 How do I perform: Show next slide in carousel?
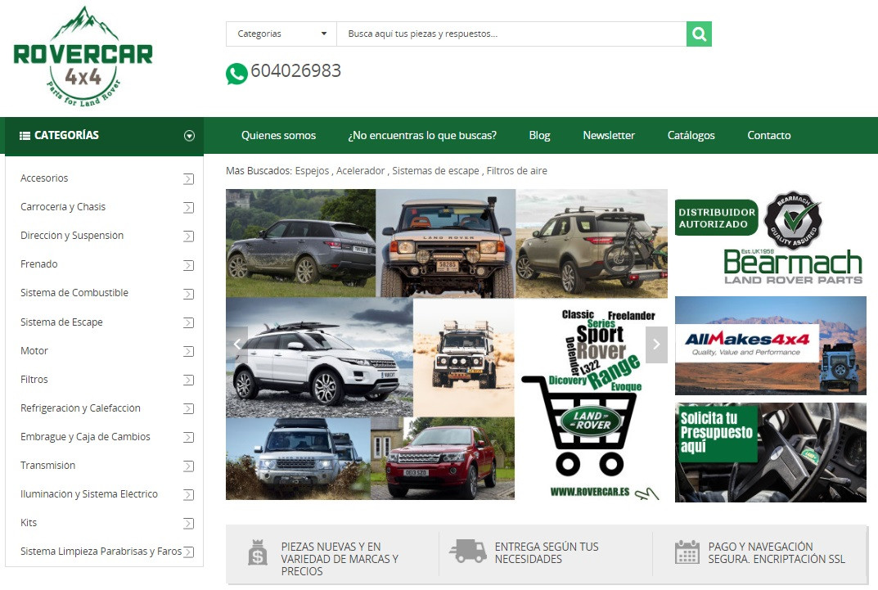pos(656,345)
